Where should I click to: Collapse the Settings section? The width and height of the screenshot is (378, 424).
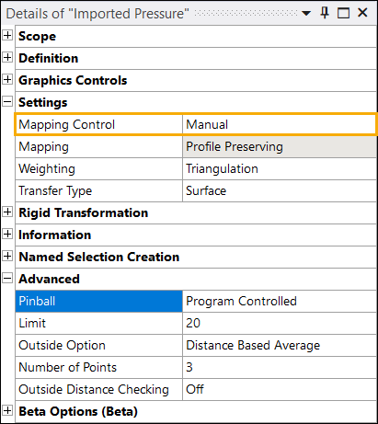pyautogui.click(x=7, y=101)
